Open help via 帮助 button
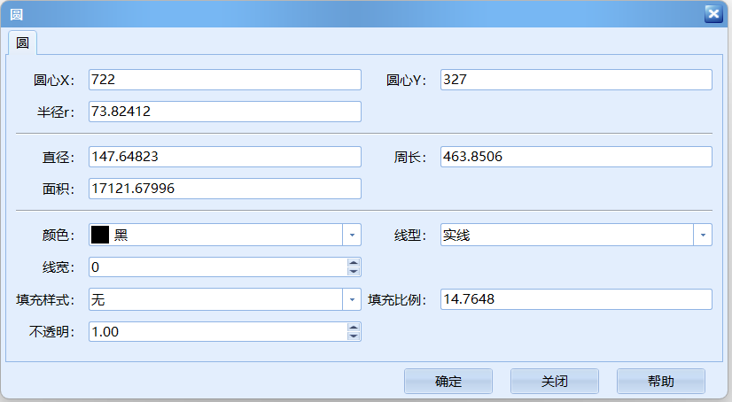Image resolution: width=732 pixels, height=402 pixels. [x=660, y=382]
